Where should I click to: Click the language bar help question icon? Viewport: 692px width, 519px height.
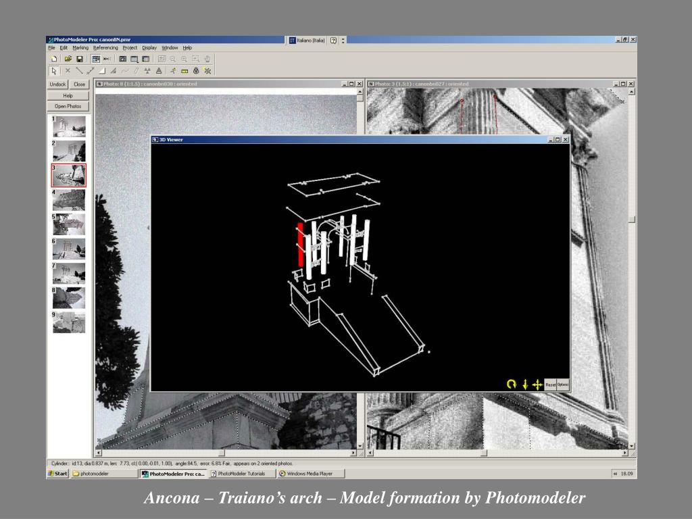point(334,40)
